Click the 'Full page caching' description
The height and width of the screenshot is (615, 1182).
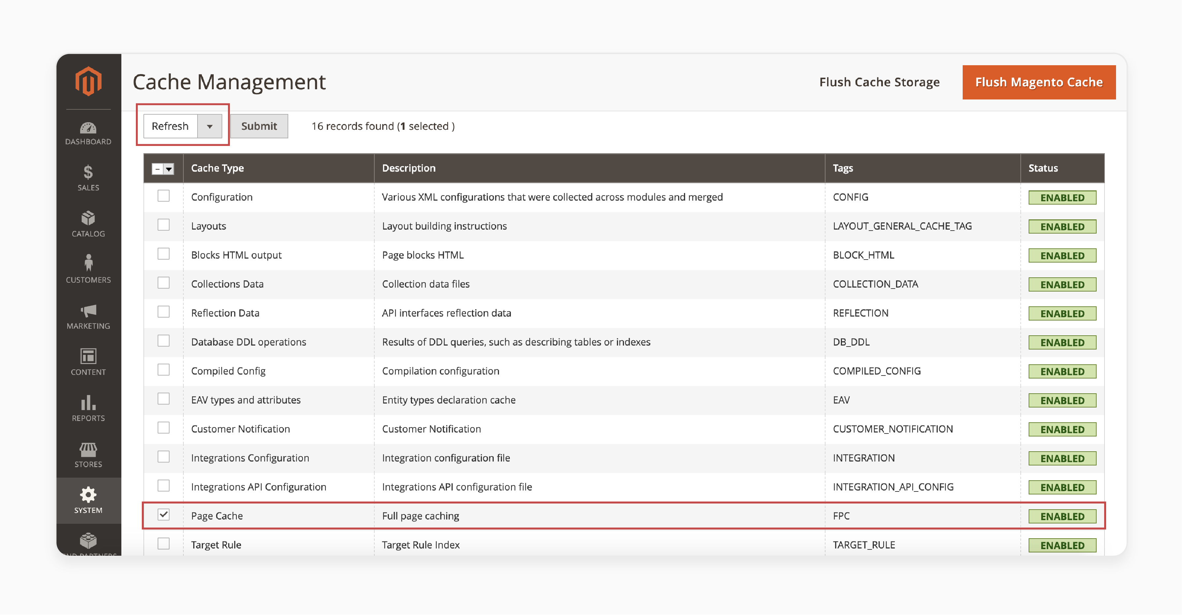[420, 516]
